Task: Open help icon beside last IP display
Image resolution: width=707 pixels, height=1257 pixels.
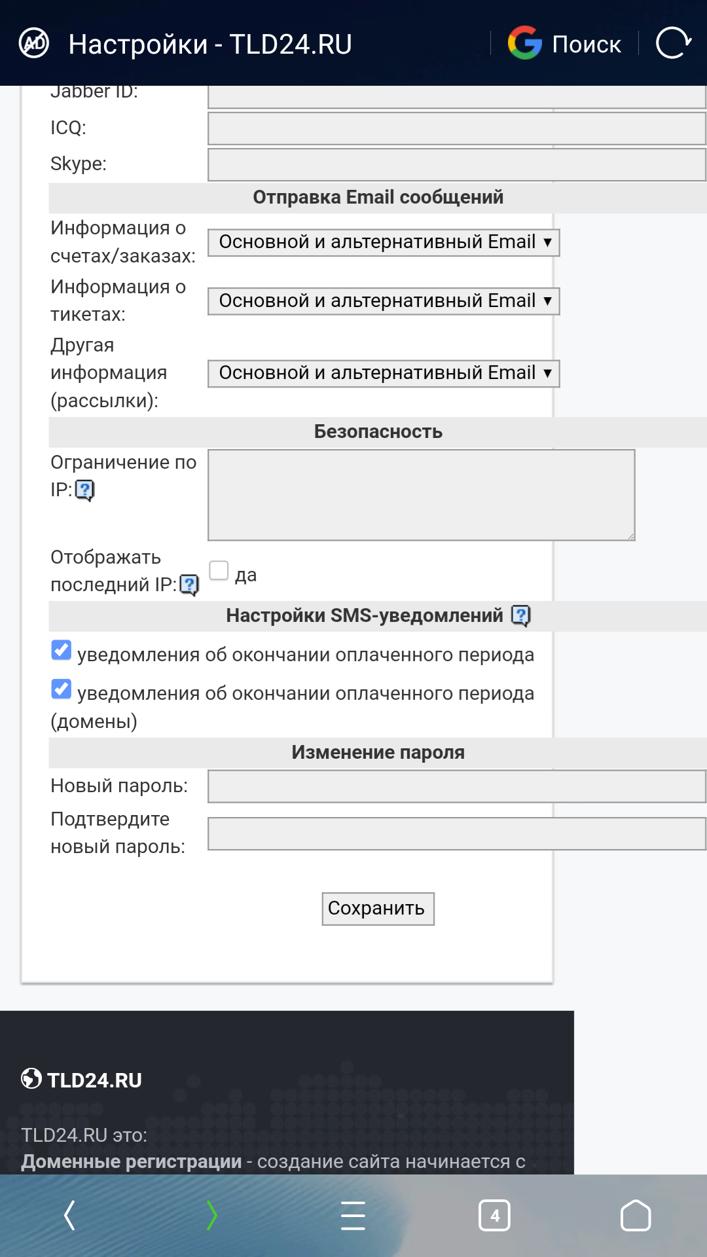Action: click(x=189, y=585)
